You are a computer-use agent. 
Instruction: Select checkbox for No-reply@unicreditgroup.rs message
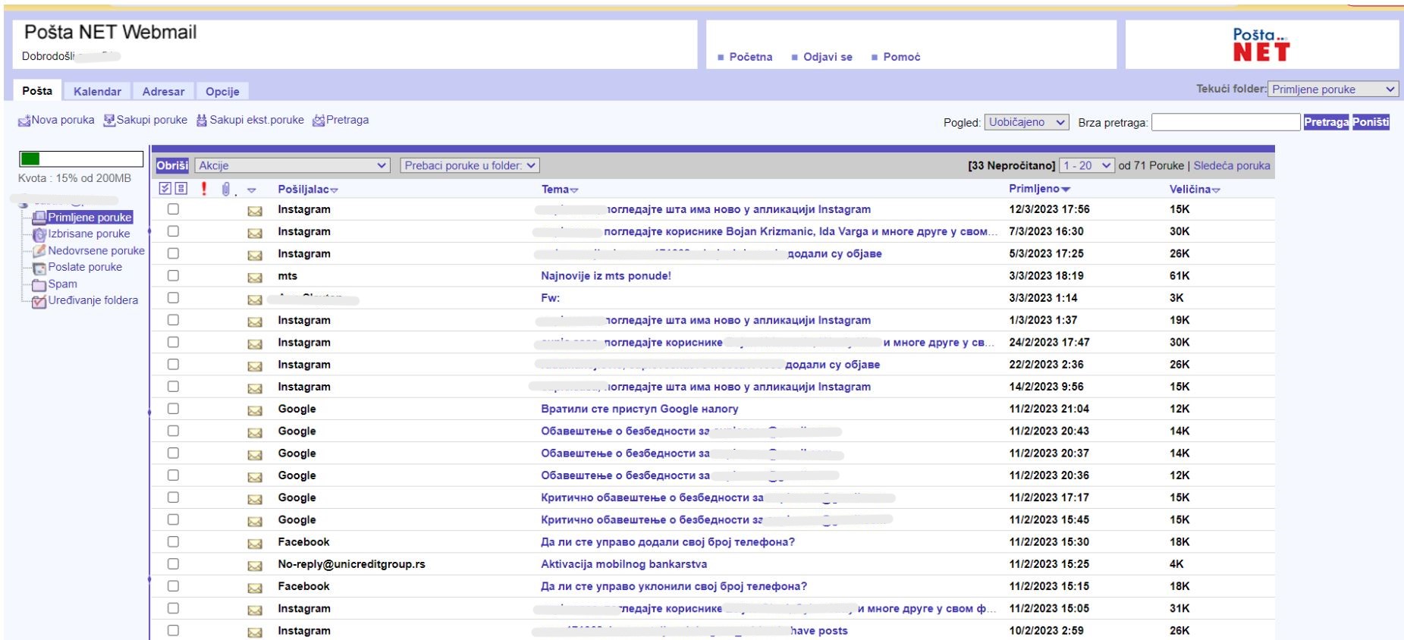pyautogui.click(x=173, y=564)
